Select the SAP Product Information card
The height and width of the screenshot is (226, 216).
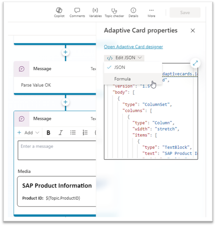(x=57, y=191)
